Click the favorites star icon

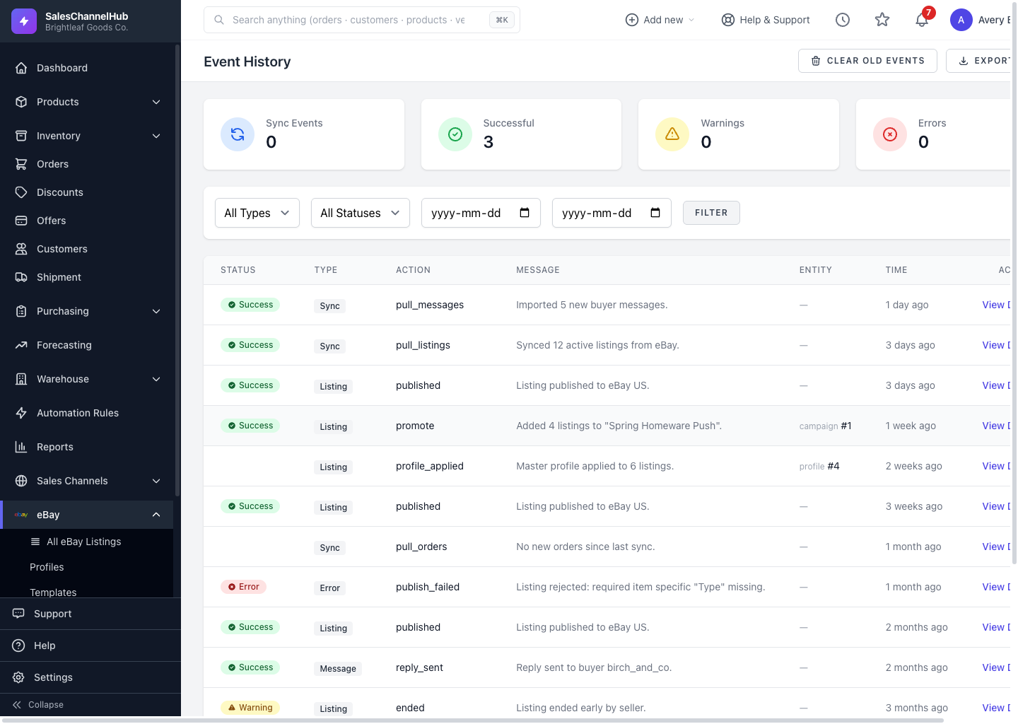click(x=882, y=20)
